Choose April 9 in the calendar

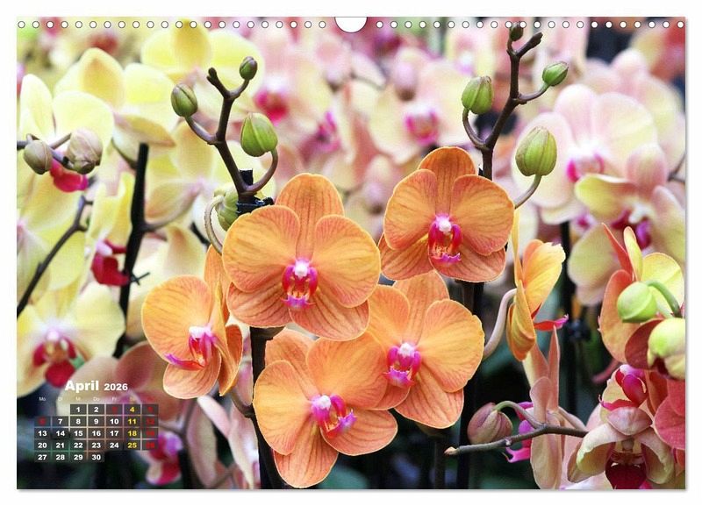[96, 421]
